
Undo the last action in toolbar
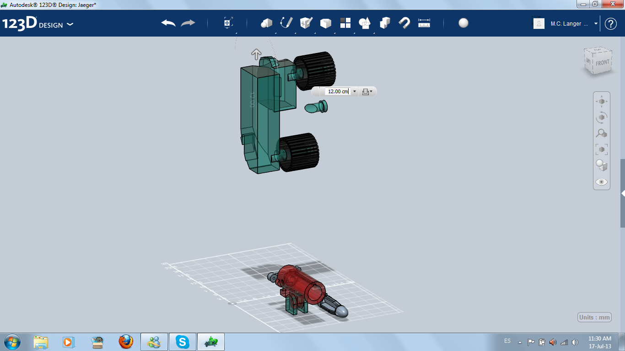168,23
